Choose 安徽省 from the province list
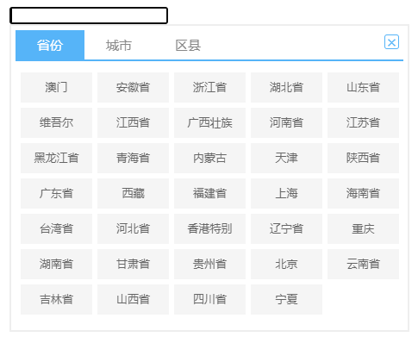The height and width of the screenshot is (337, 418). 133,87
